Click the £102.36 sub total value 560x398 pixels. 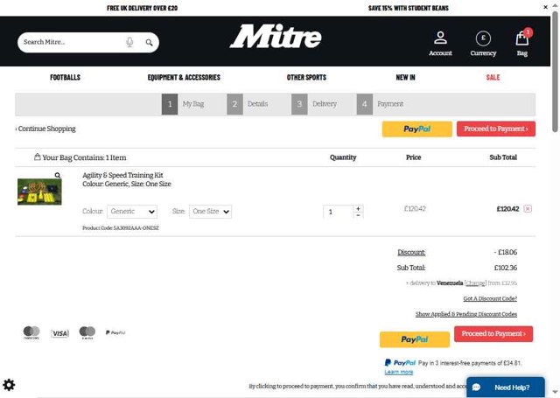tap(506, 268)
